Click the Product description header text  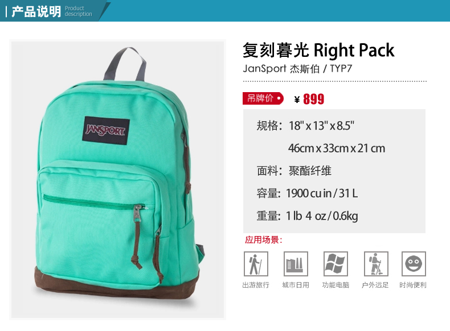coord(78,11)
